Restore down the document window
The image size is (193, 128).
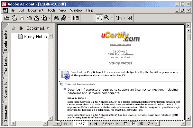click(x=182, y=10)
